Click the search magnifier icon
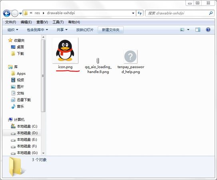The height and width of the screenshot is (180, 217). 211,13
